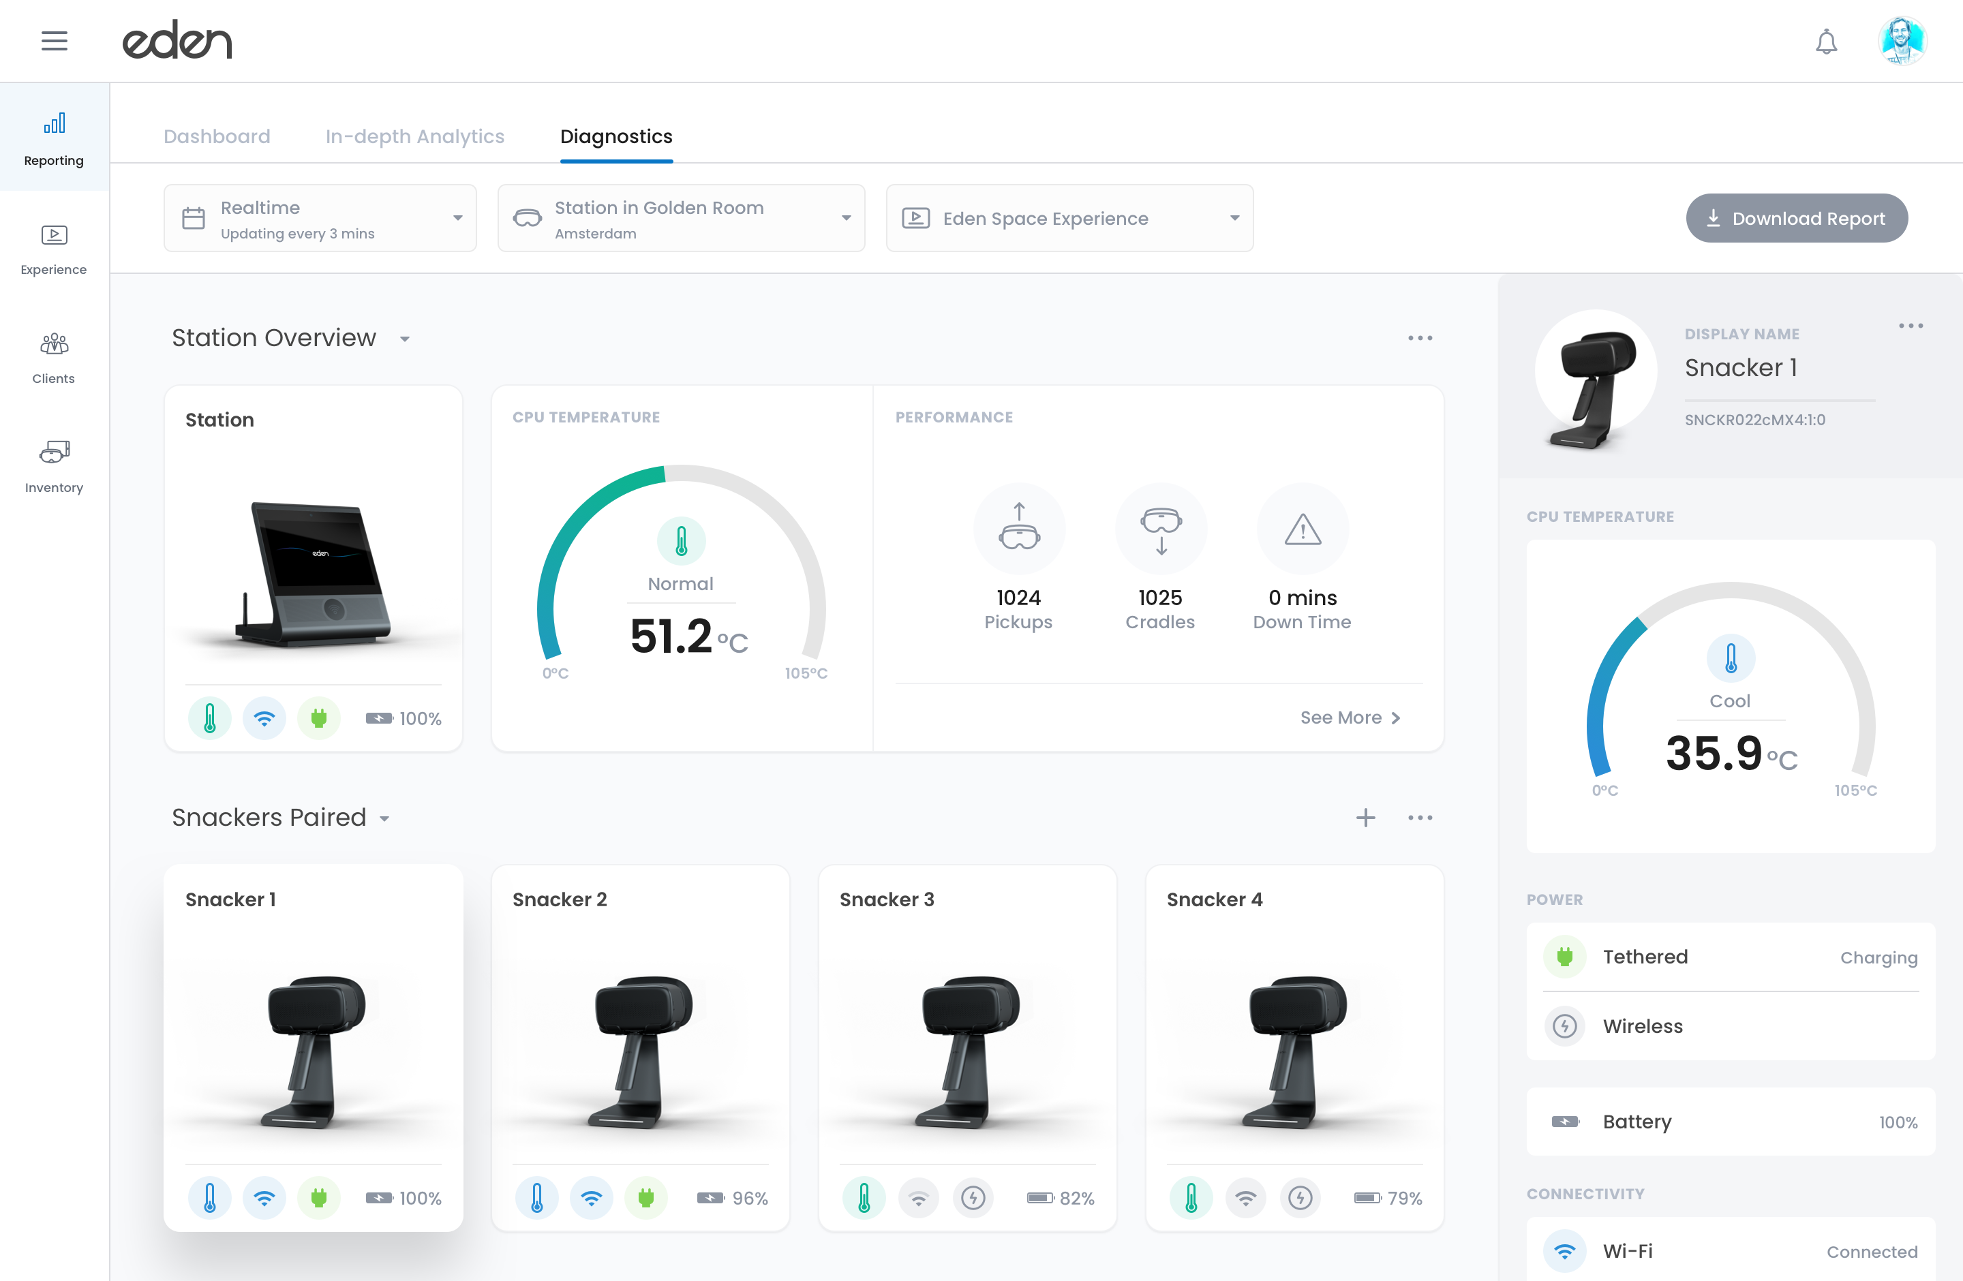Click Snacker 1 card temperature icon

point(209,1198)
